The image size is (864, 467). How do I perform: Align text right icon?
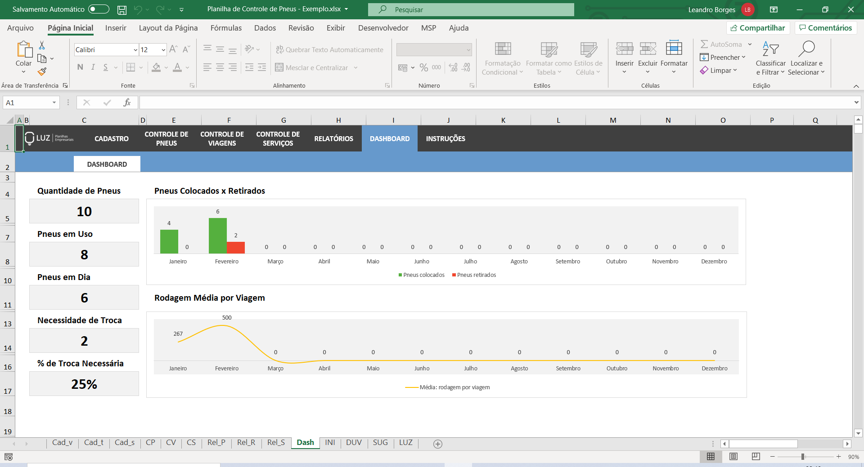[x=233, y=67]
